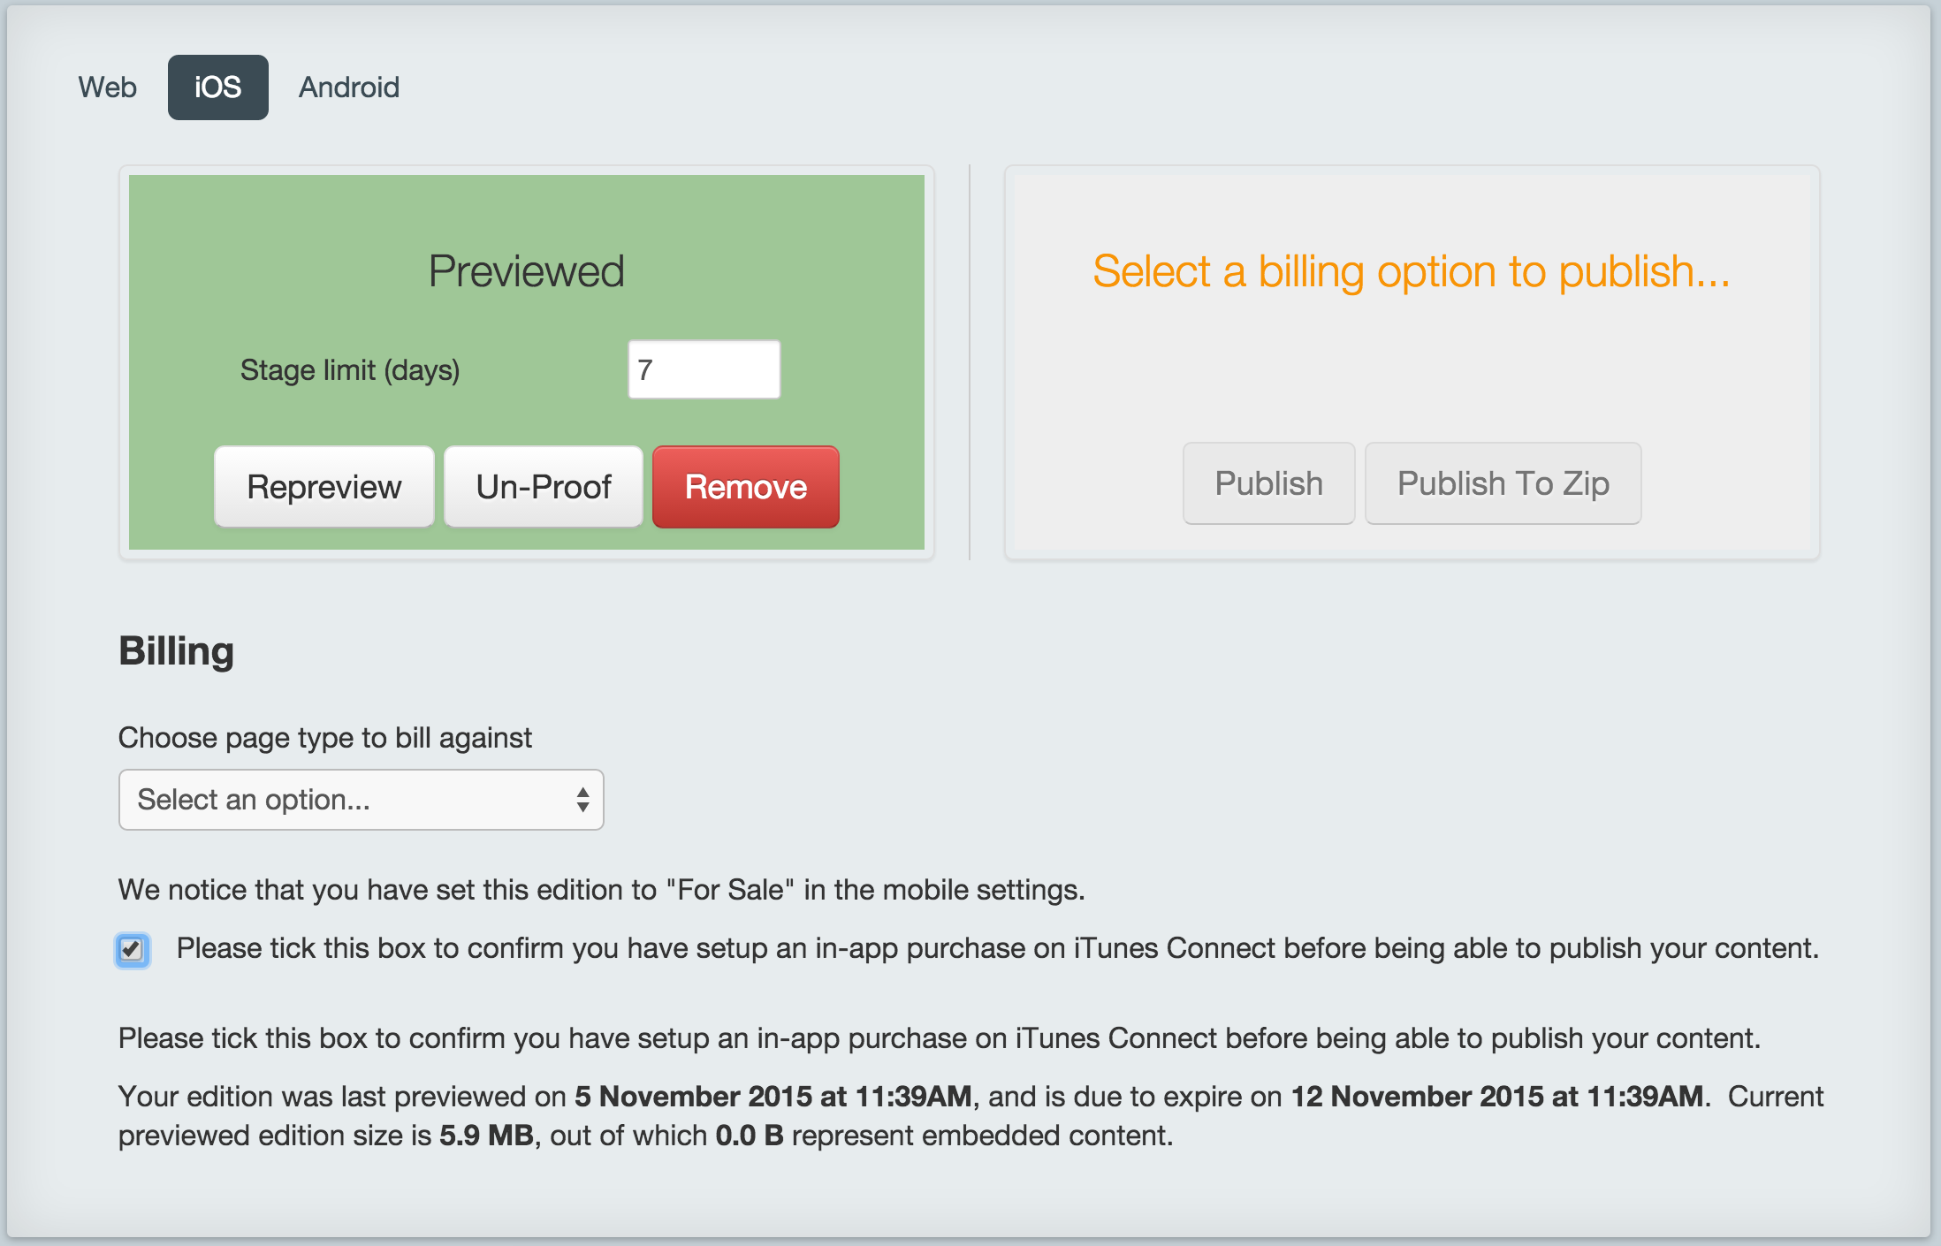Viewport: 1941px width, 1246px height.
Task: Click the up/down arrows on the billing dropdown
Action: tap(582, 800)
